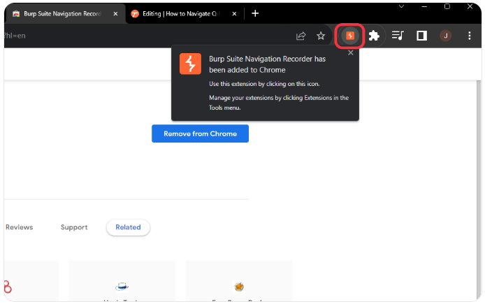Open Chrome three-dot menu
The height and width of the screenshot is (304, 485).
[469, 36]
